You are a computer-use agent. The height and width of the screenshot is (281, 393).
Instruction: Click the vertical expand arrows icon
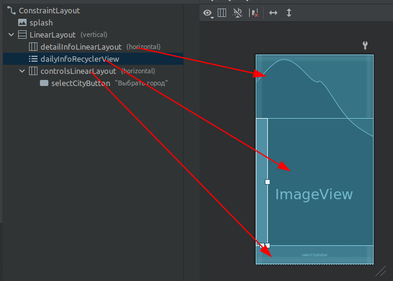point(289,13)
